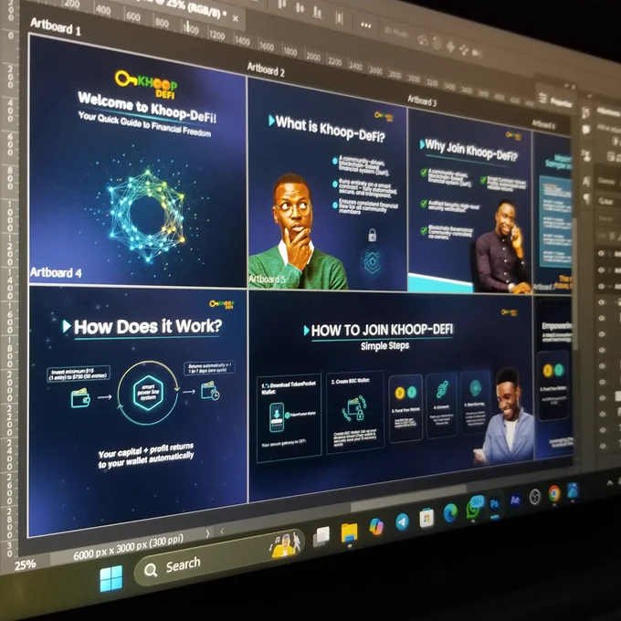Open After Effects from the taskbar
The image size is (621, 621).
click(x=515, y=500)
